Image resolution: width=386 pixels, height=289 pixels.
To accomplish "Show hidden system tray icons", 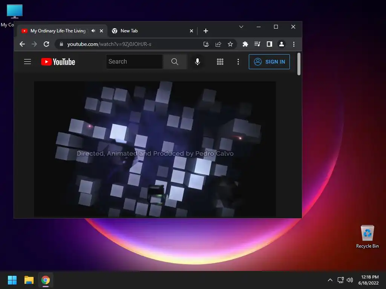I will [x=330, y=280].
